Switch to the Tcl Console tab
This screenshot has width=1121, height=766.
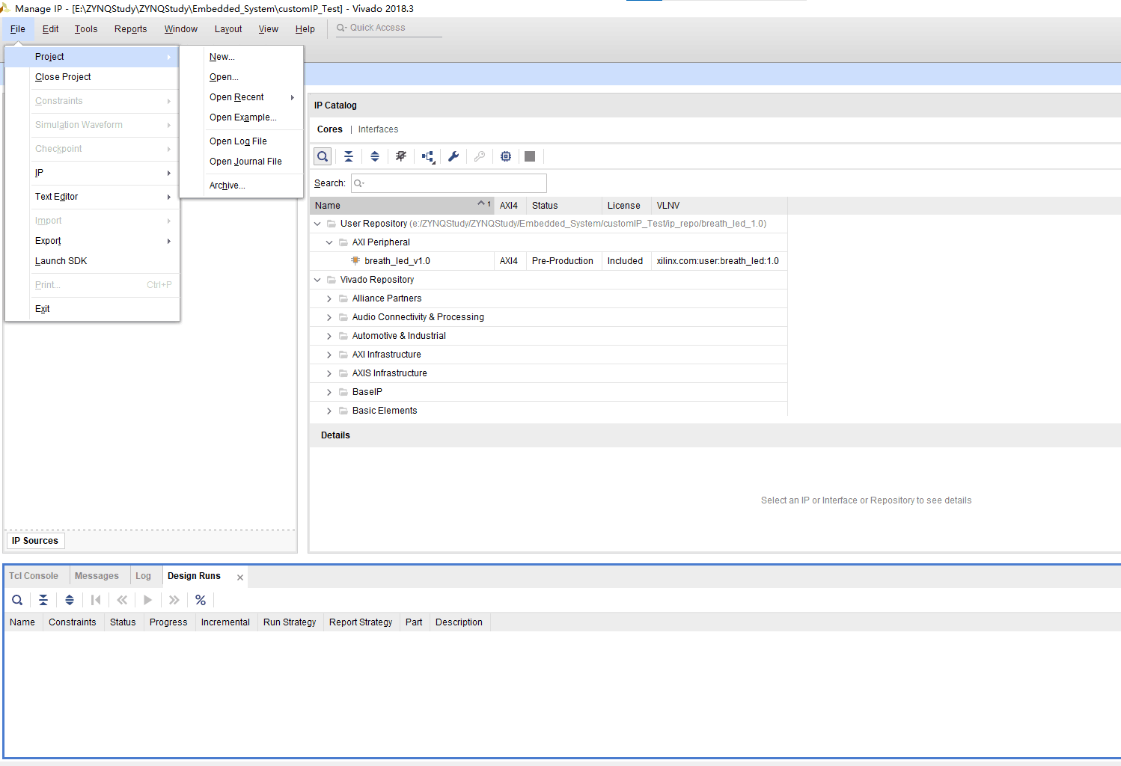[x=34, y=576]
